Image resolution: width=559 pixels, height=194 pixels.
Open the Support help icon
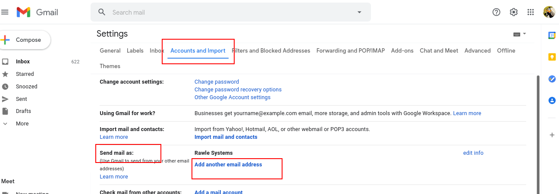pos(496,12)
